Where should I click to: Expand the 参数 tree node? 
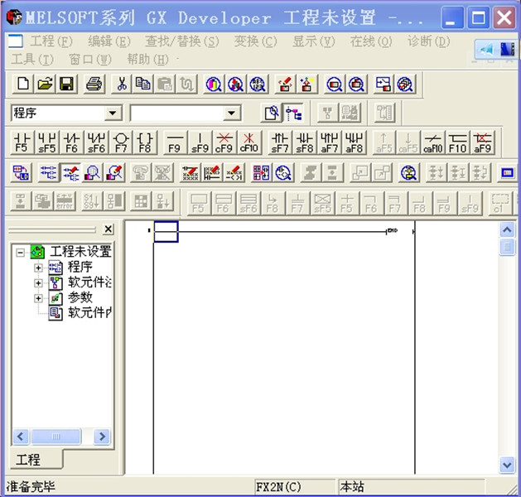coord(38,298)
